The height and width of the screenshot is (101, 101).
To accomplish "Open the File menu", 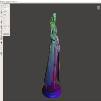I will (1, 3).
